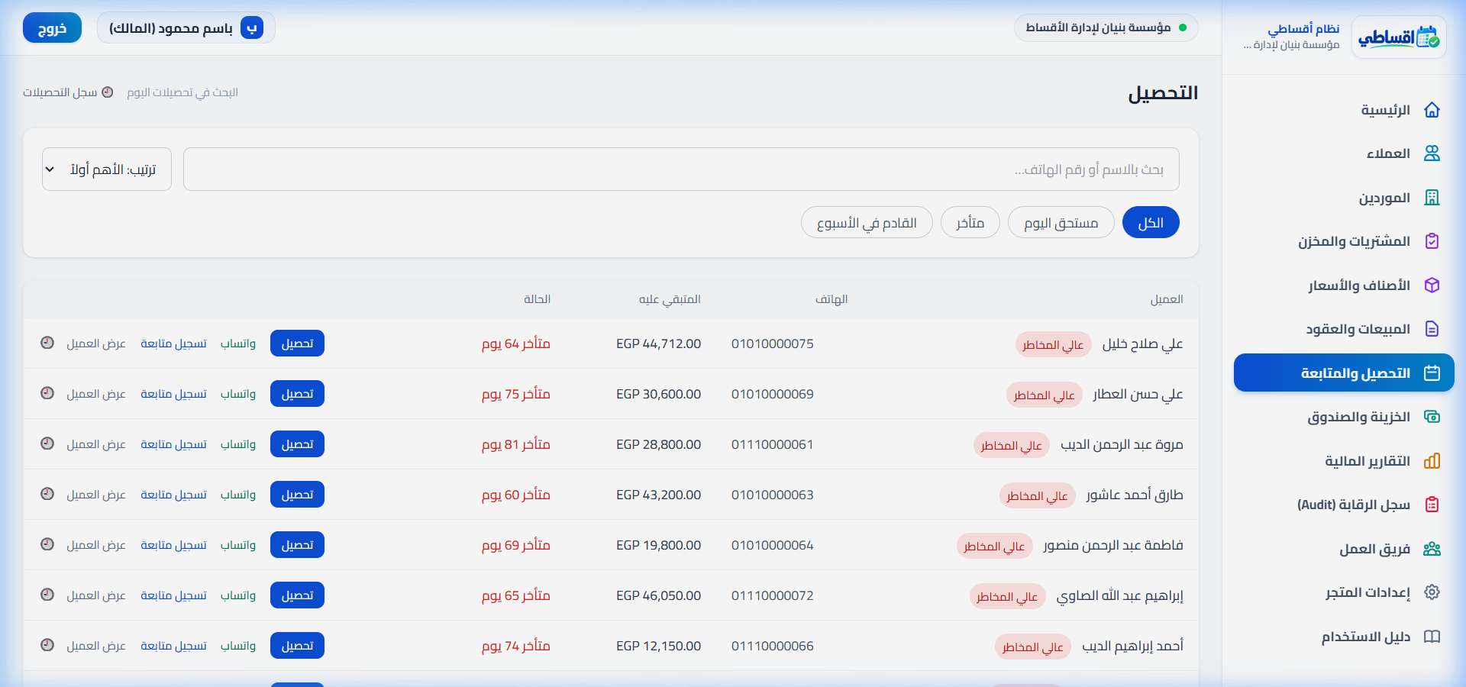Viewport: 1466px width, 687px height.
Task: Click the البحث في تحصيلات اليوم link
Action: (x=182, y=92)
